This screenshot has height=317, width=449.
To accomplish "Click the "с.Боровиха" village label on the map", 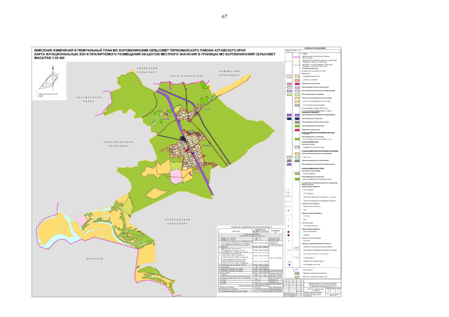I will pyautogui.click(x=206, y=146).
